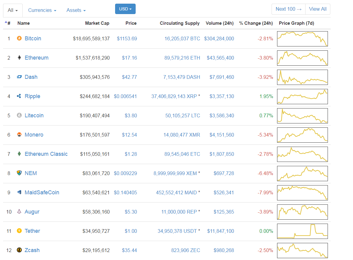Open Ethereum Classic's 7-day price graph
The width and height of the screenshot is (353, 260).
(302, 154)
